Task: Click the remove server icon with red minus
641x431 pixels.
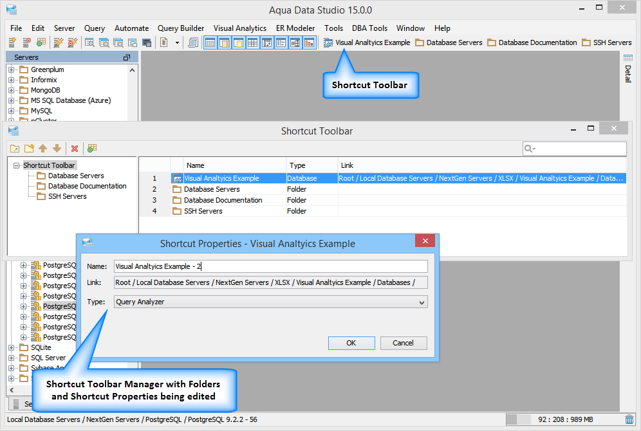Action: point(26,42)
